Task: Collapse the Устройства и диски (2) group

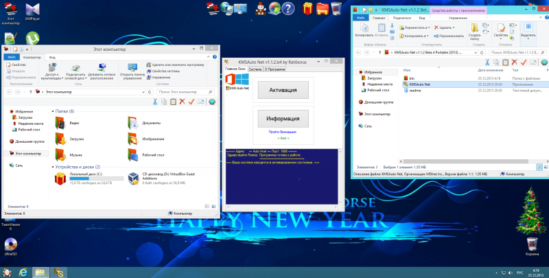Action: (x=53, y=167)
